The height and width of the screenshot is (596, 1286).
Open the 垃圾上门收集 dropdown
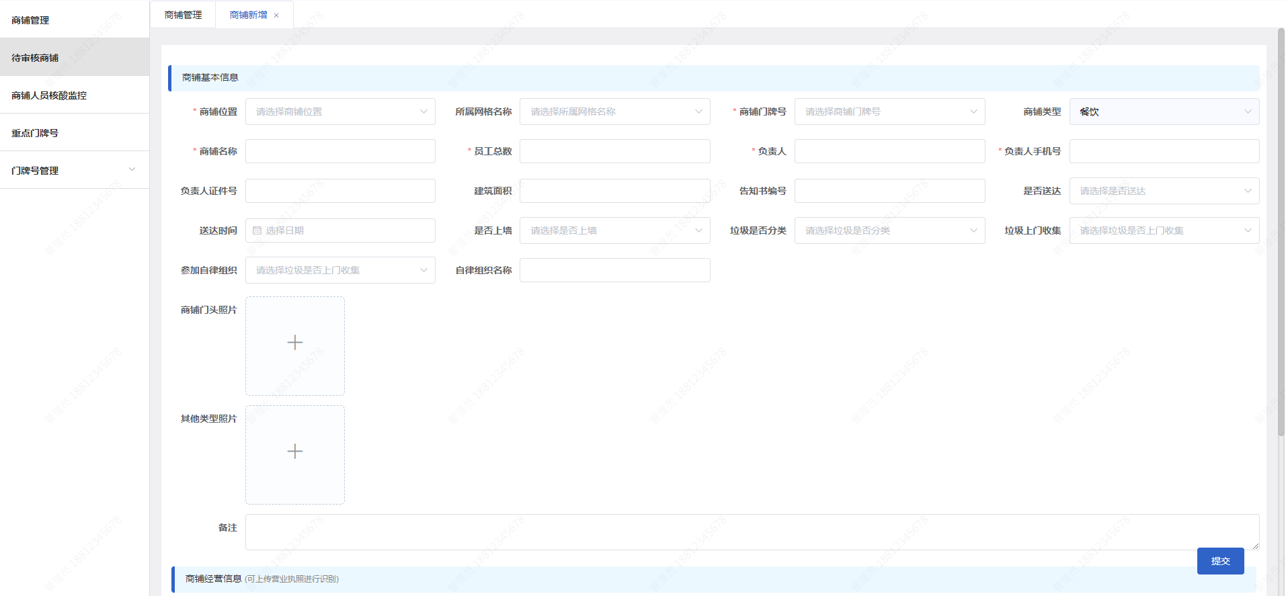pos(1164,230)
